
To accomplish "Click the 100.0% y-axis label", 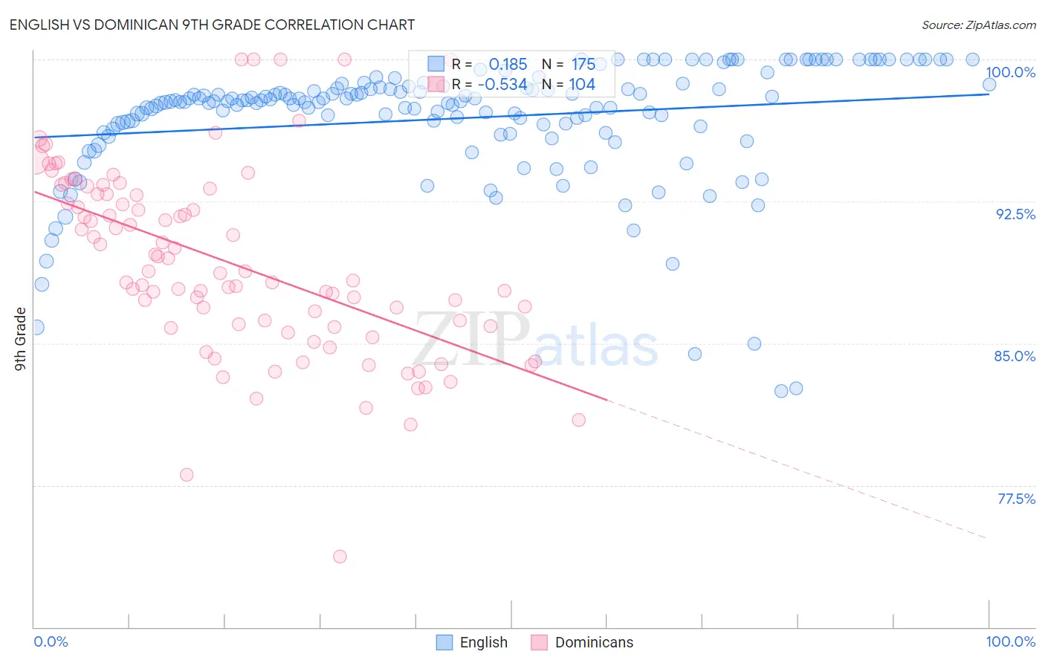I will [x=1010, y=72].
